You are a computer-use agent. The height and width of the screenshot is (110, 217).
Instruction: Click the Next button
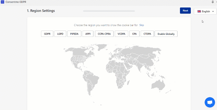point(185,10)
